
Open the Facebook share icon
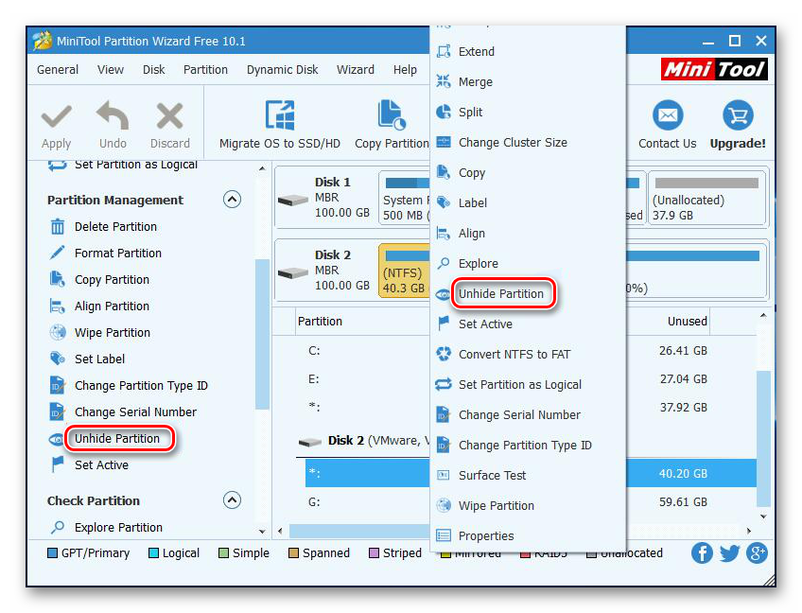702,553
